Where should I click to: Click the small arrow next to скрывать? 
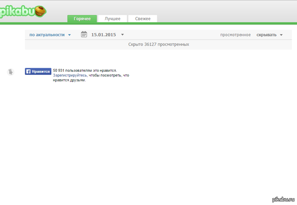tap(281, 35)
